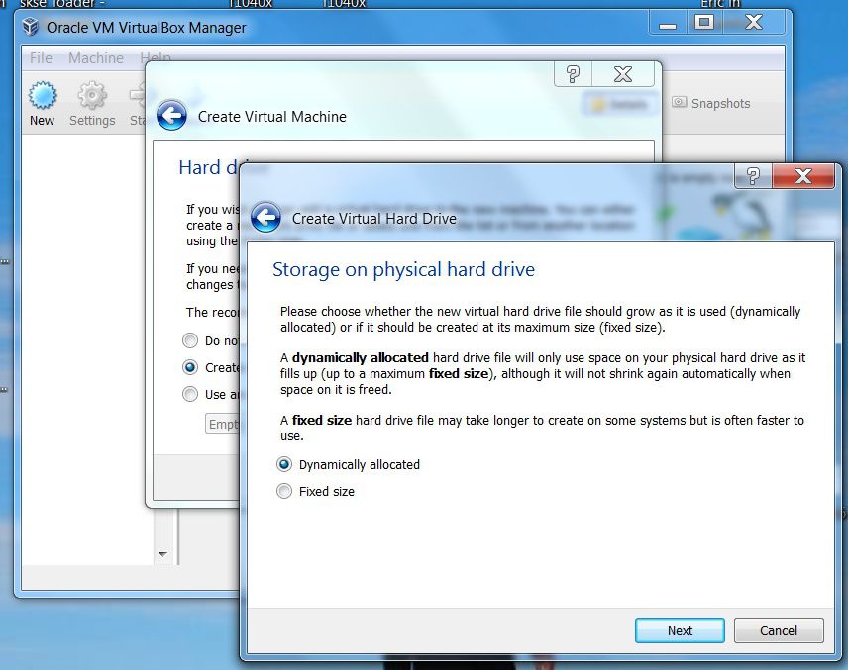Click Next in Create Virtual Hard Drive
The height and width of the screenshot is (670, 848).
coord(680,630)
